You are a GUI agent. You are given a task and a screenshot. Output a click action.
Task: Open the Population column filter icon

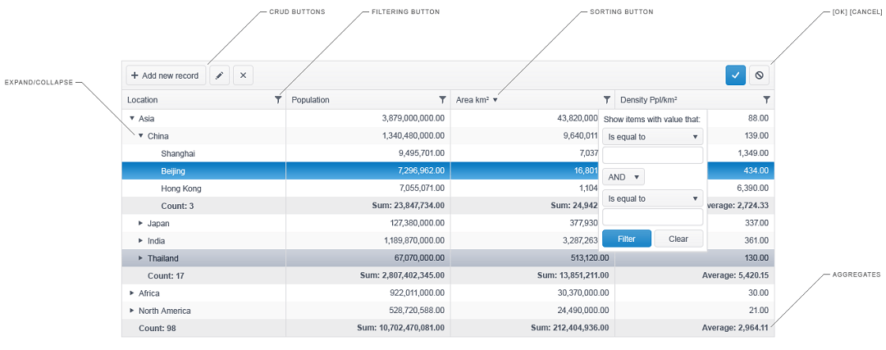point(442,100)
